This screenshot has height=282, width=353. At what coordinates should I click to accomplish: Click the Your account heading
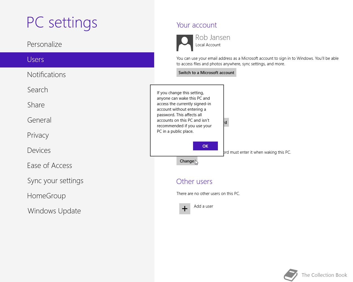(197, 25)
